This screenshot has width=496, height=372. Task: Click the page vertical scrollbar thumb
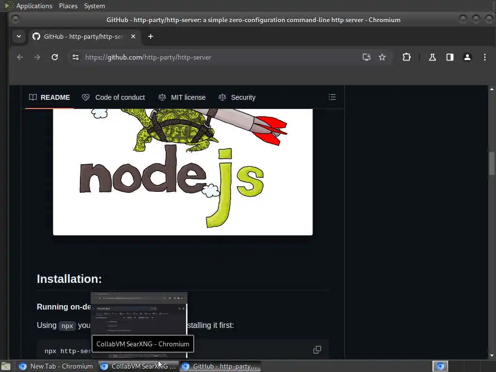[x=492, y=163]
